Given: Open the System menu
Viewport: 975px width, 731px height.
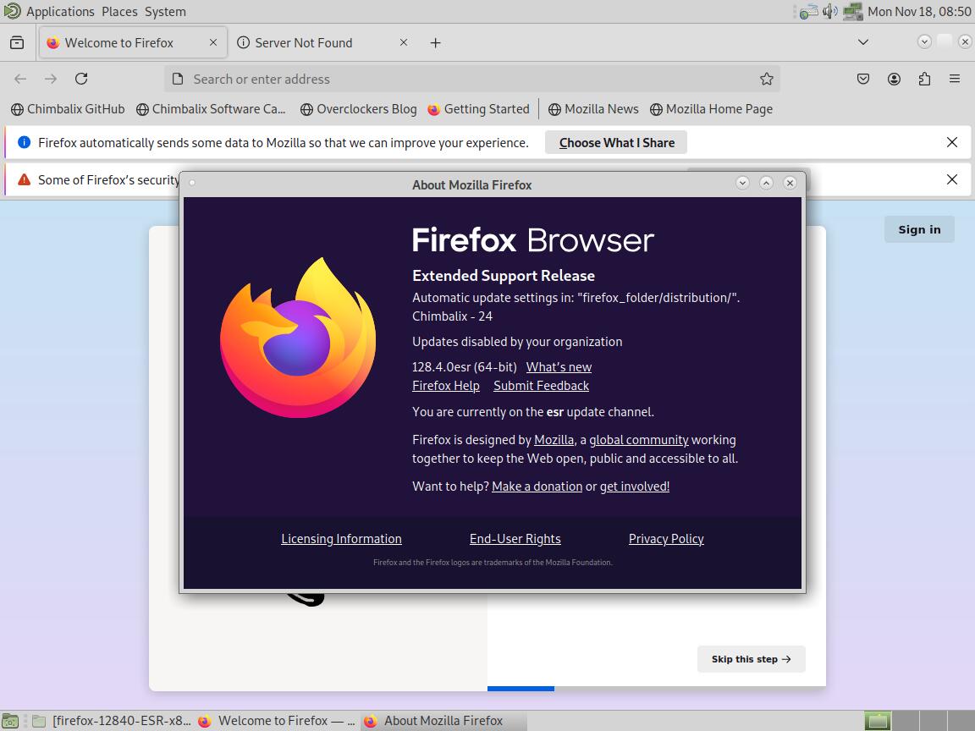Looking at the screenshot, I should pos(165,11).
